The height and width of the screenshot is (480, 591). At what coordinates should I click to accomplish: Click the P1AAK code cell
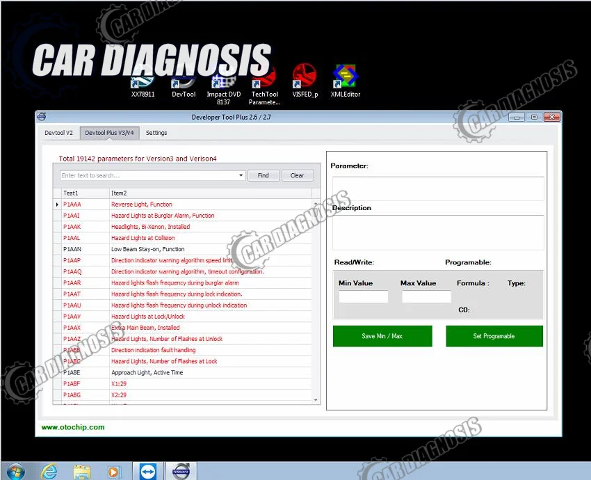[86, 227]
